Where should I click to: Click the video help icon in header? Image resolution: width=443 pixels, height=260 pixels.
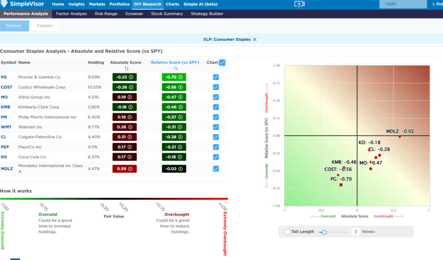[299, 4]
